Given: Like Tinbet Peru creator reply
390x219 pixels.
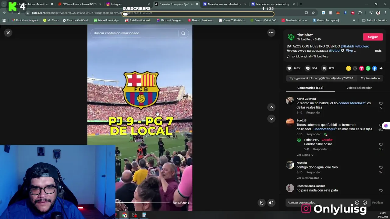Looking at the screenshot, I should (x=381, y=144).
